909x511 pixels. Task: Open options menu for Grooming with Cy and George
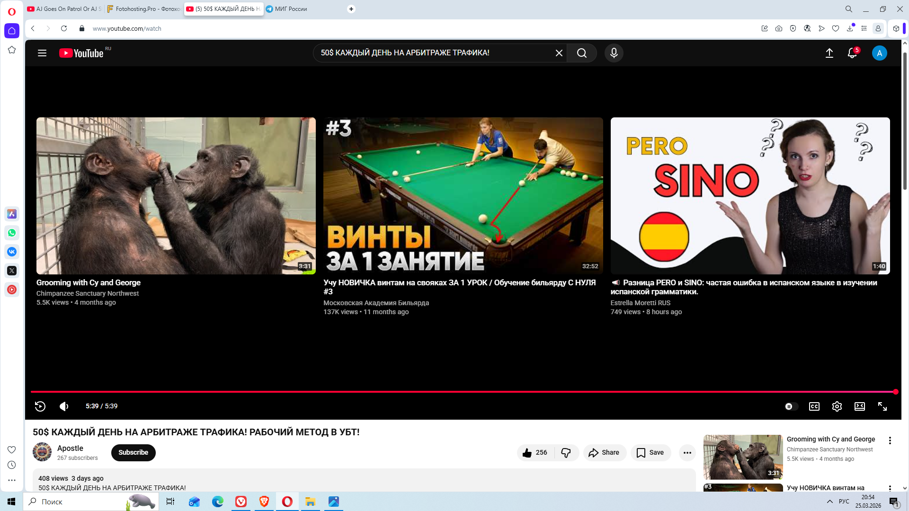[890, 441]
